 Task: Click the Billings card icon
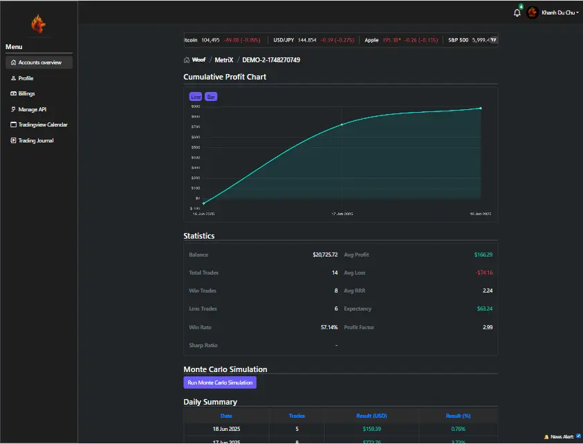(13, 94)
